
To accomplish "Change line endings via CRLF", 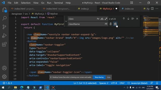I will (x=122, y=83).
